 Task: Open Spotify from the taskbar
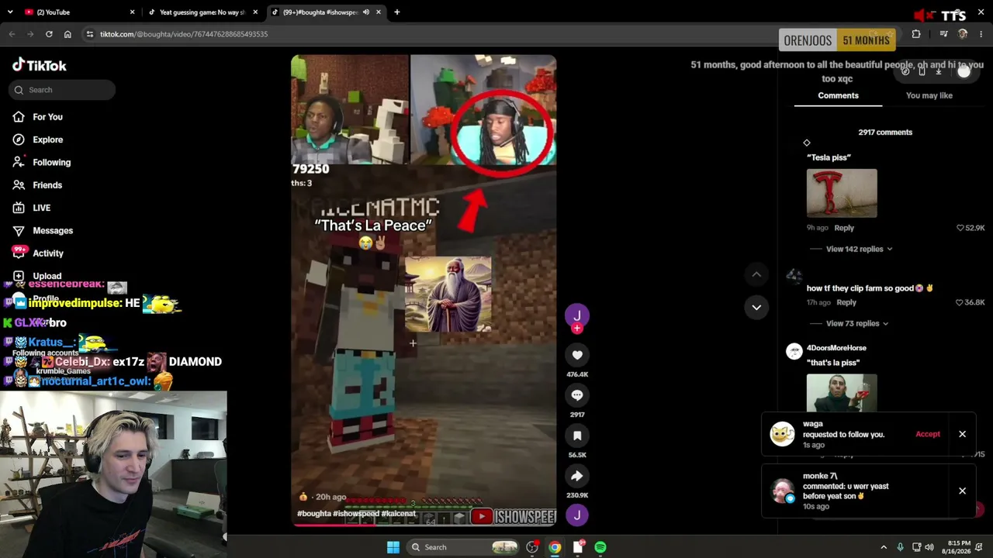coord(600,547)
